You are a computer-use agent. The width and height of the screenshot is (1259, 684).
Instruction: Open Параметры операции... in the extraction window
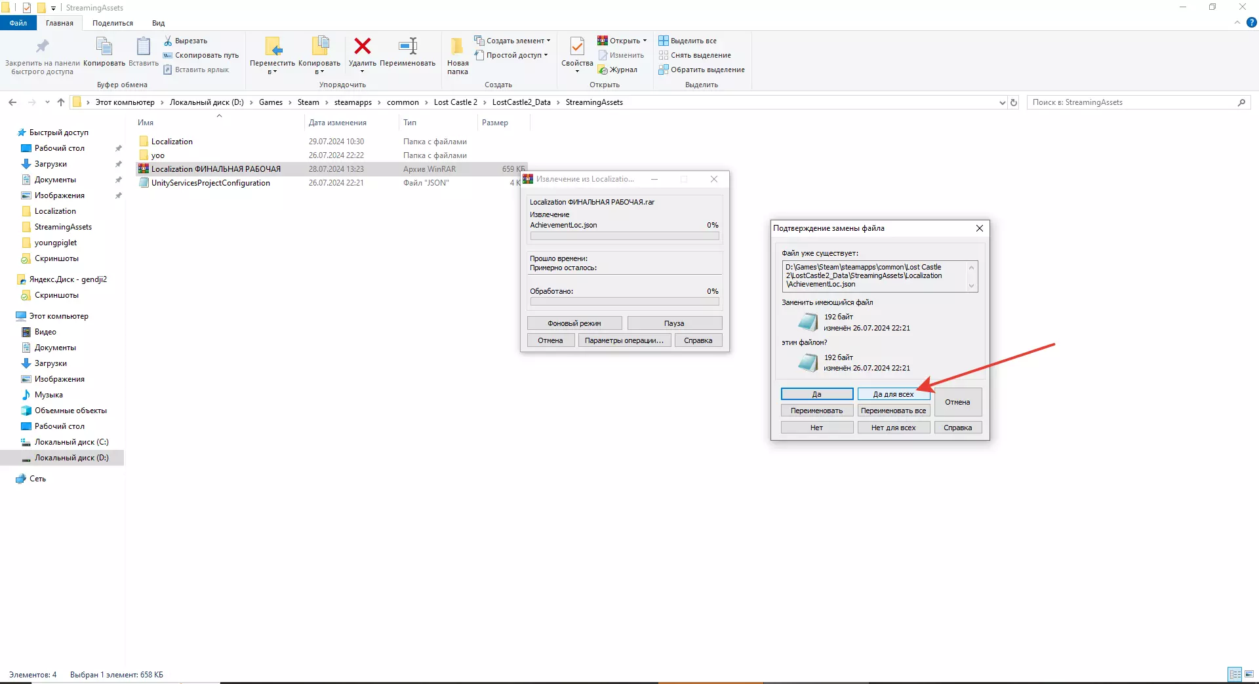(x=624, y=340)
